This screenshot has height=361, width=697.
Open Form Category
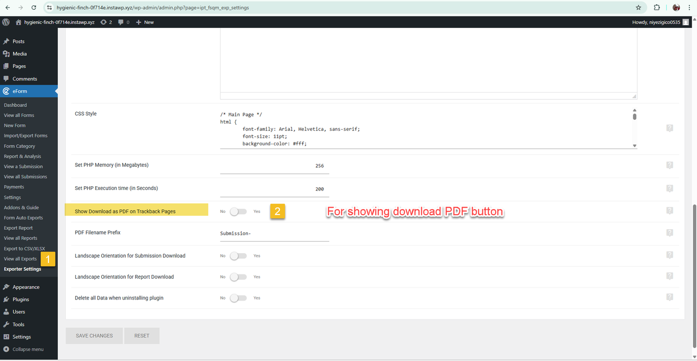[20, 146]
